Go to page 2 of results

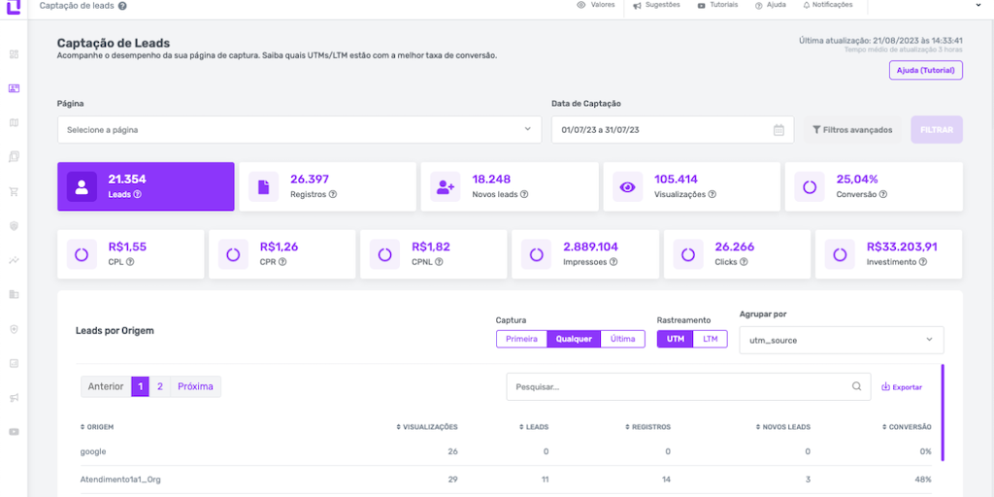[x=160, y=386]
